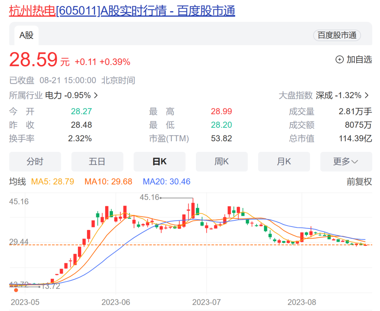This screenshot has height=311, width=380.
Task: Select the A股 tab
Action: click(26, 35)
